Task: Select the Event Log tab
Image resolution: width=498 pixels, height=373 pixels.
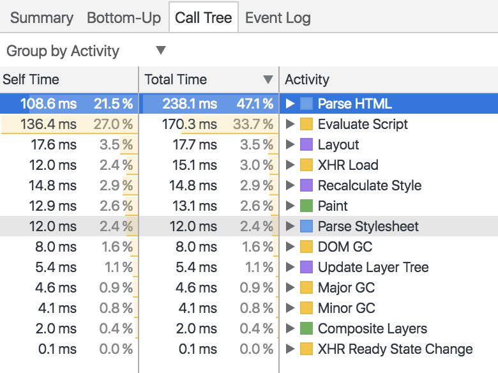Action: pyautogui.click(x=278, y=17)
